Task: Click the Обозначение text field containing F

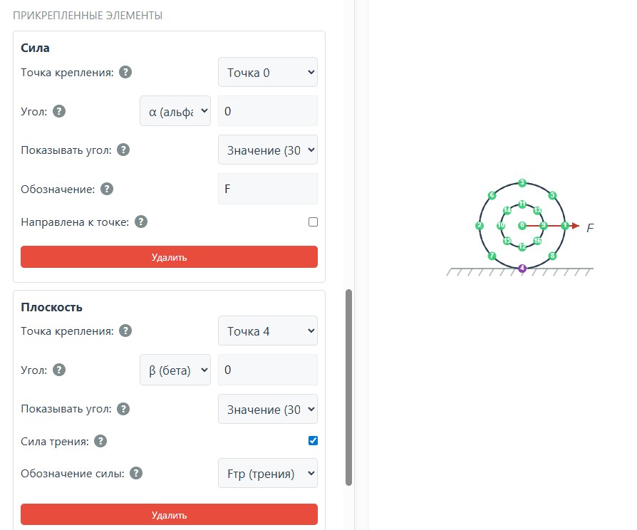Action: 267,189
